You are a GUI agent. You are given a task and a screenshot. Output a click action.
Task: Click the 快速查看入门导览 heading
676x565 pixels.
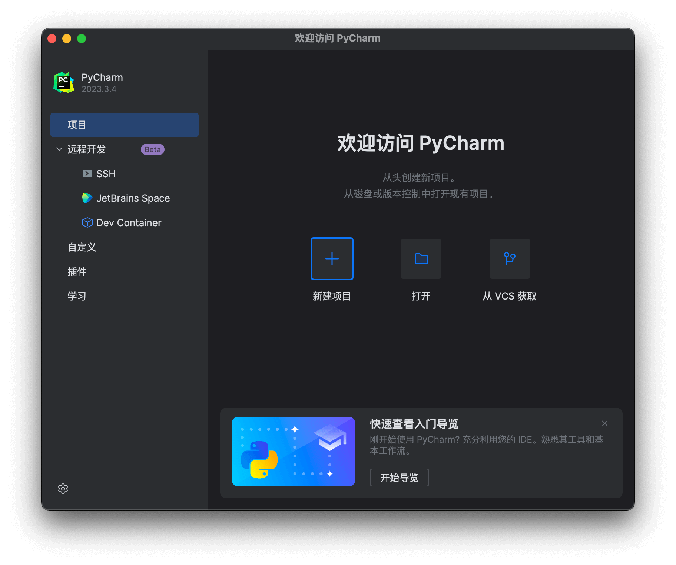point(414,423)
